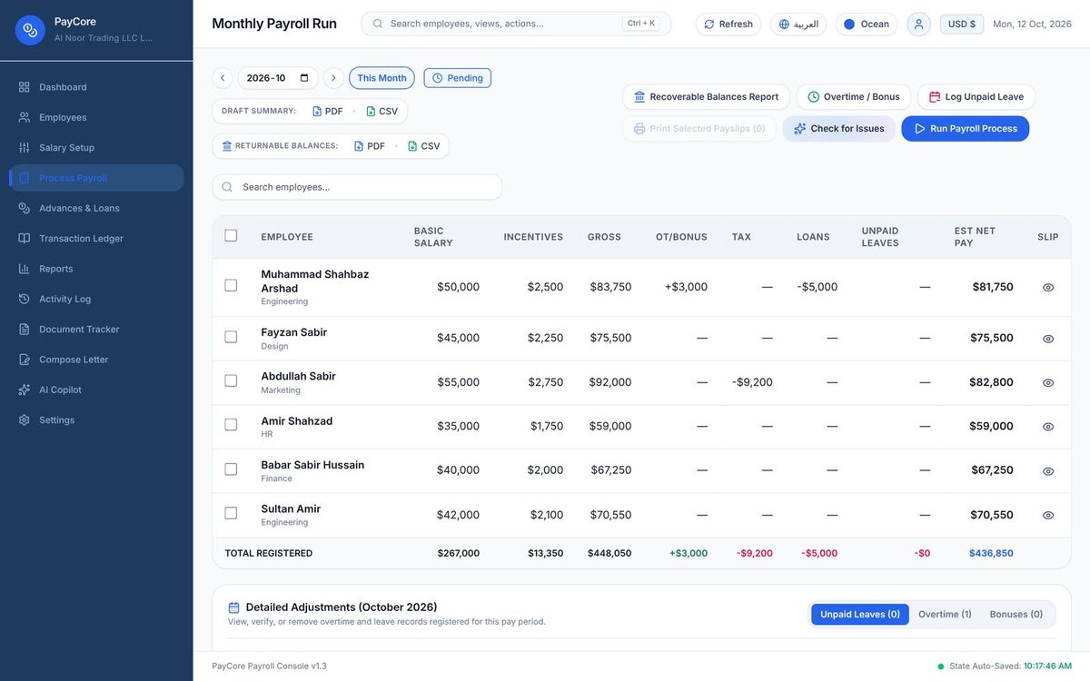Click Check for Issues button
The width and height of the screenshot is (1090, 681).
tap(838, 129)
